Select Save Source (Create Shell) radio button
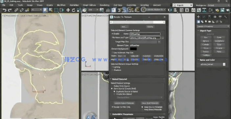This screenshot has width=231, height=119. tap(112, 89)
